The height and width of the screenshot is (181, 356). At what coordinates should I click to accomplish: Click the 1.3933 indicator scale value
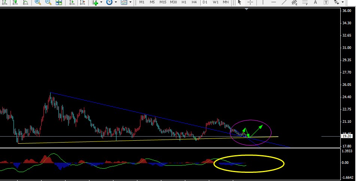[348, 151]
